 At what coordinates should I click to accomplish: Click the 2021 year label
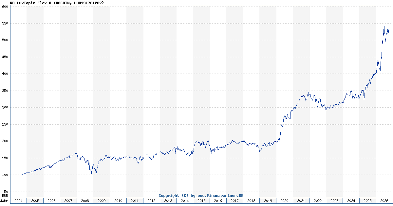click(x=301, y=201)
